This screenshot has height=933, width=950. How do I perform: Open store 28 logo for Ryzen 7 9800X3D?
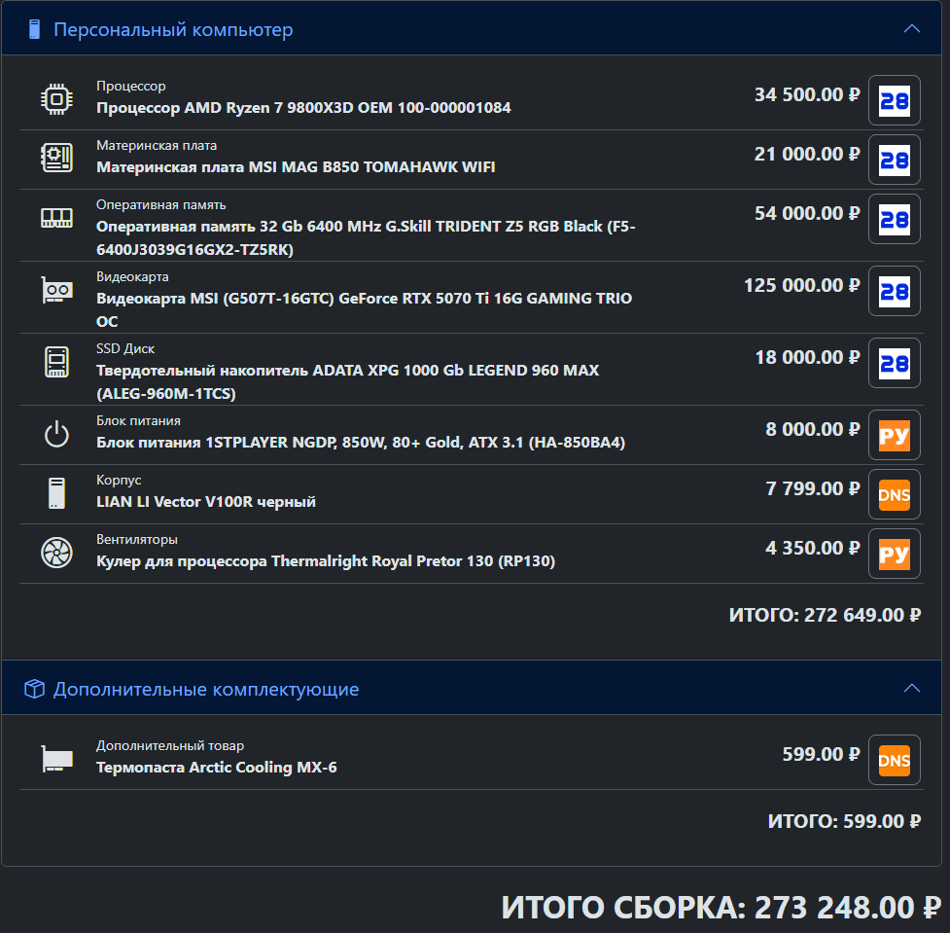pos(895,100)
